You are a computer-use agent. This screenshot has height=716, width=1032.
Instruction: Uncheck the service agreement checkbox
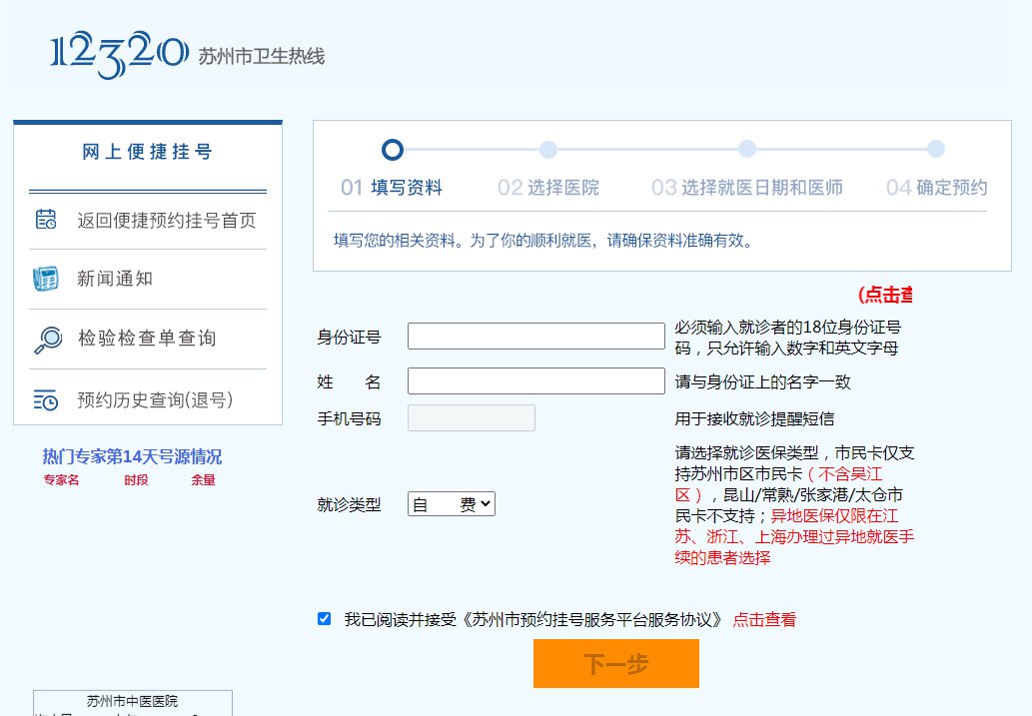click(324, 619)
